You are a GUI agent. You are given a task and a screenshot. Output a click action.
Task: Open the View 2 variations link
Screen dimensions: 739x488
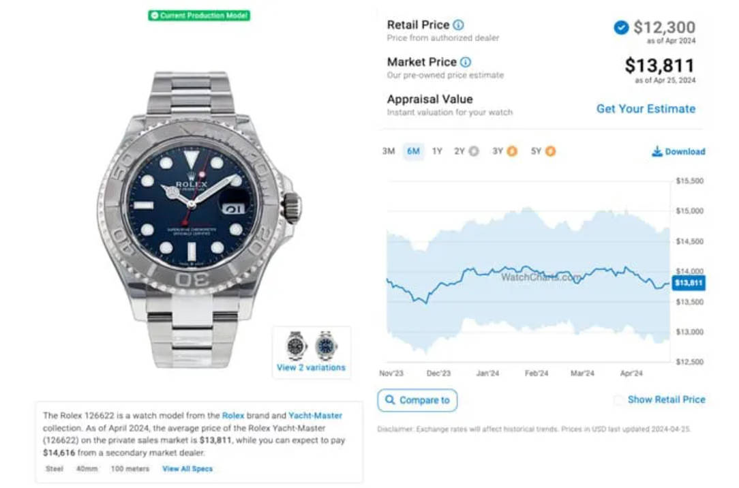pos(311,367)
